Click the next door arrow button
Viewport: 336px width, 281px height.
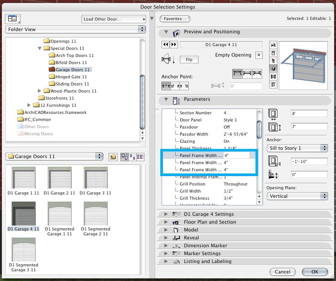(x=173, y=45)
